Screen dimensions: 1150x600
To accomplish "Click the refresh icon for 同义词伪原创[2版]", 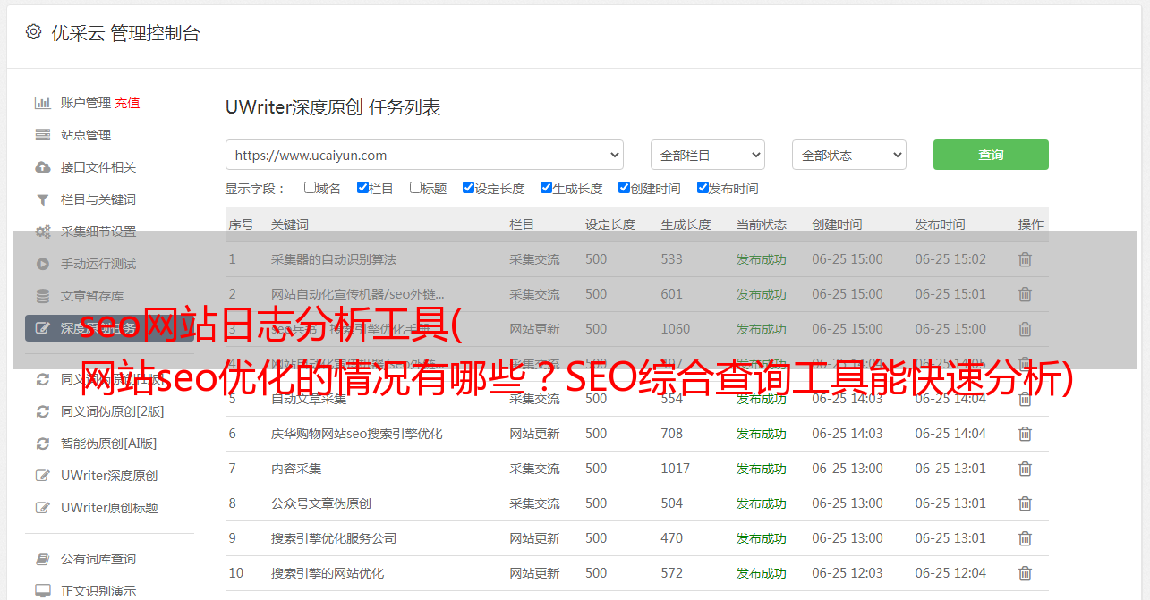I will (42, 411).
